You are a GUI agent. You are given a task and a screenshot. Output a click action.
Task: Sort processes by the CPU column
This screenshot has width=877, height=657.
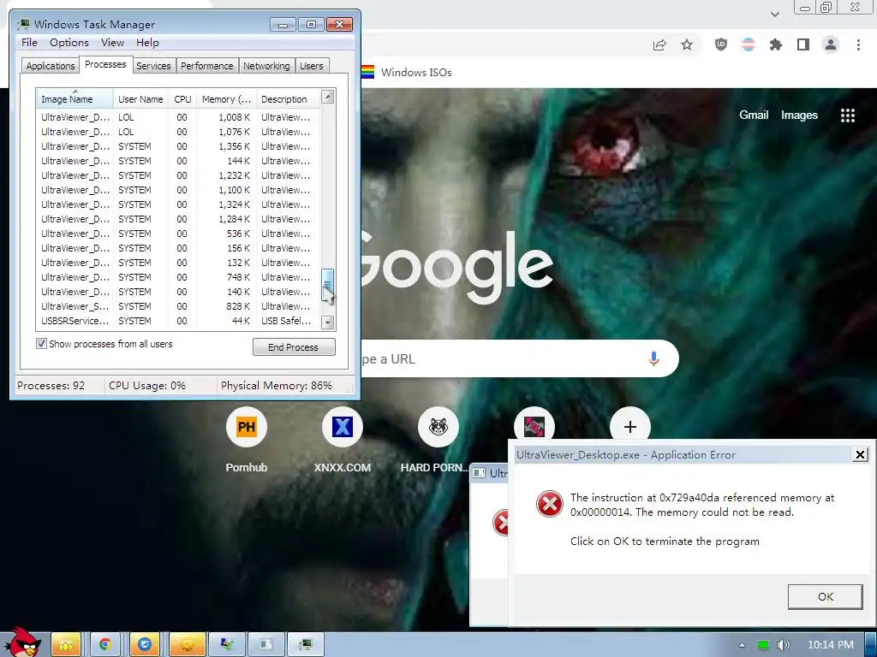[x=183, y=99]
